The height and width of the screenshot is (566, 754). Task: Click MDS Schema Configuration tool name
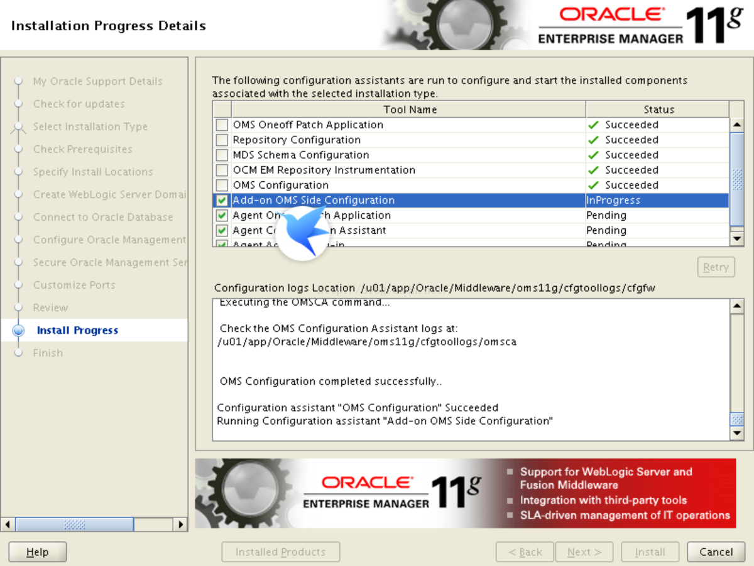click(x=301, y=155)
